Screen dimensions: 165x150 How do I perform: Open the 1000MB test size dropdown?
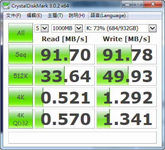point(67,28)
